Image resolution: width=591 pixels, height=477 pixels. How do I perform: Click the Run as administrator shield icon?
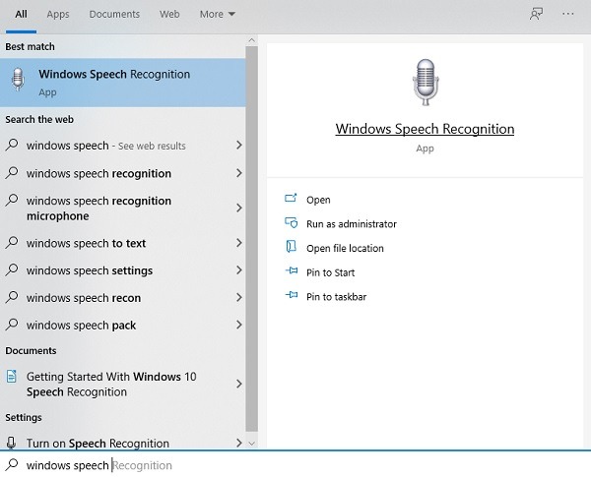291,223
